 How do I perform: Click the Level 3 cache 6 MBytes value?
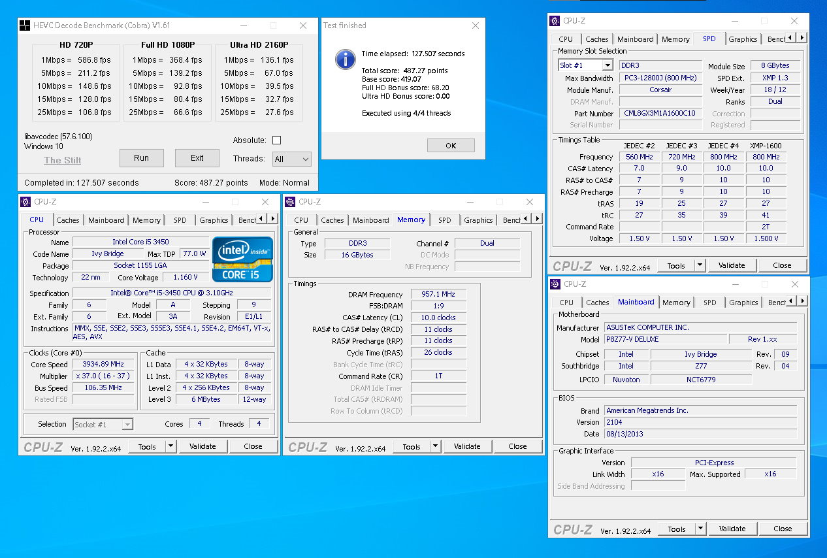coord(206,400)
